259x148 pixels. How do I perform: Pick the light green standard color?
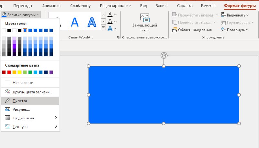click(x=25, y=72)
